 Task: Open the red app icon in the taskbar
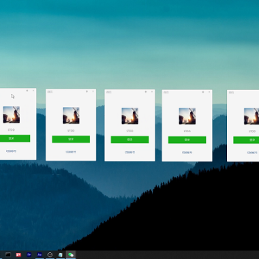pos(18,255)
